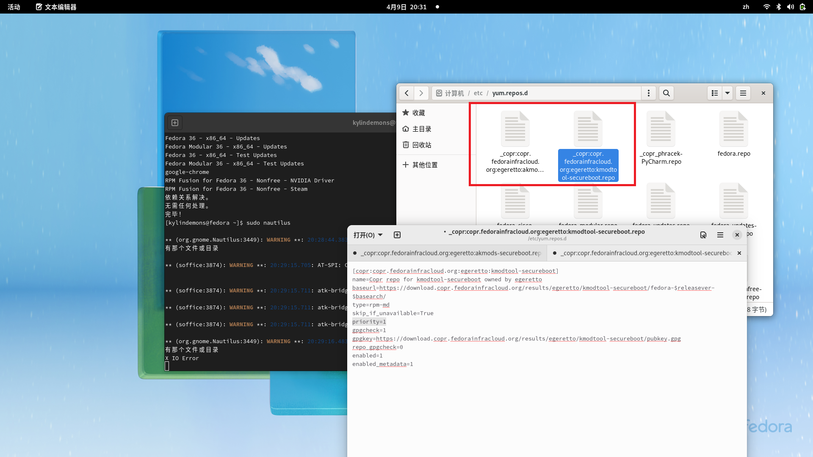Image resolution: width=813 pixels, height=457 pixels.
Task: Click the text editor save-search document icon
Action: (703, 235)
